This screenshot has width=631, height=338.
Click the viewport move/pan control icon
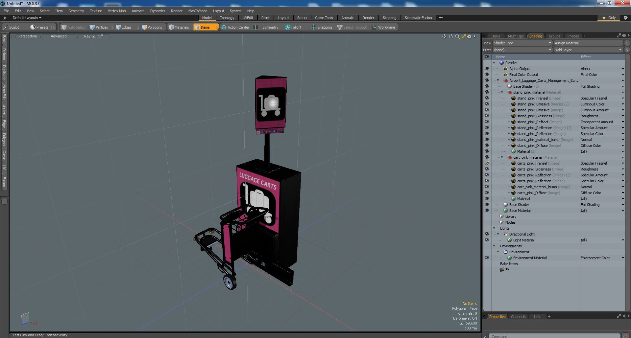444,36
